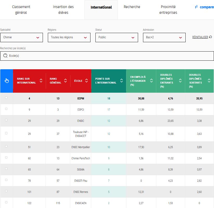Click the hand pointer icon in table header
The width and height of the screenshot is (214, 208).
point(7,81)
